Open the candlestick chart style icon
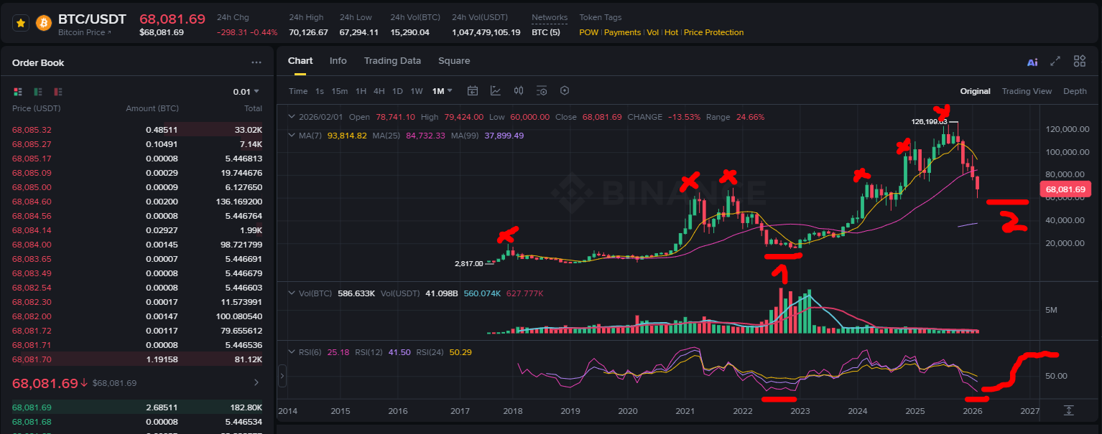 point(519,91)
